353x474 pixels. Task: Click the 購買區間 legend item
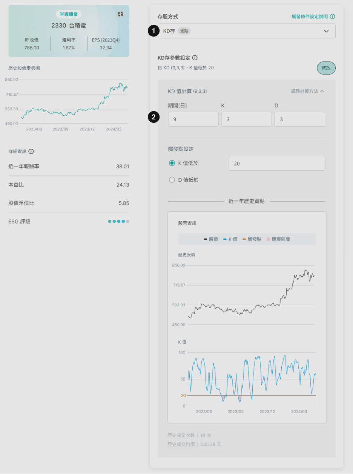pyautogui.click(x=278, y=239)
